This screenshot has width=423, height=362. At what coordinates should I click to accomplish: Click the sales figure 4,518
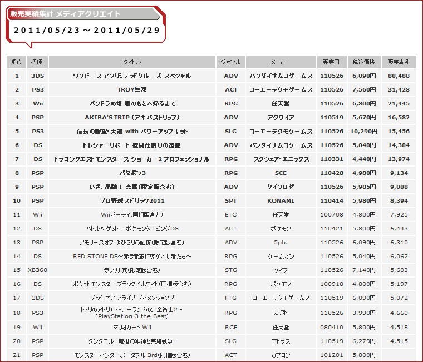click(x=399, y=327)
